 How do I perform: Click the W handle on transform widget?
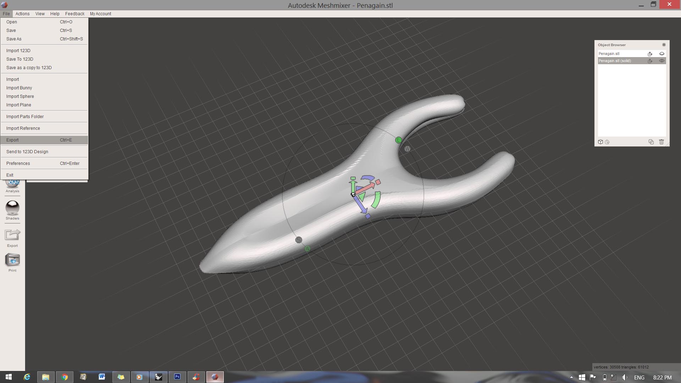click(x=407, y=149)
